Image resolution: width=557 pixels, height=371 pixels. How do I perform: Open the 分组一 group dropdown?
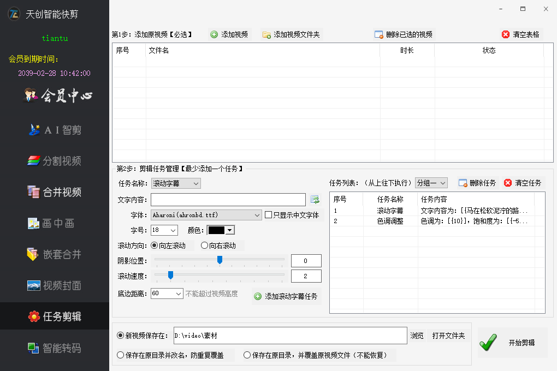431,183
